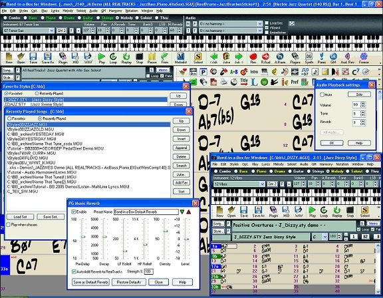Select the Bass radio button in main window
Screen dimensions: 383x298
click(x=25, y=18)
